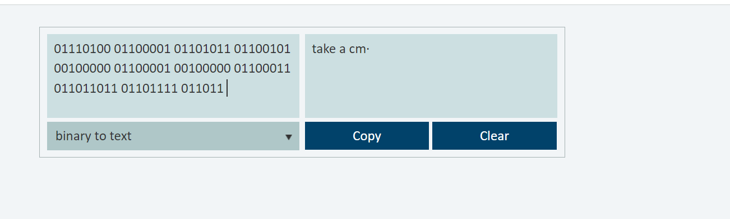Click the binary to text label
Screen dimensions: 730x219
(94, 136)
